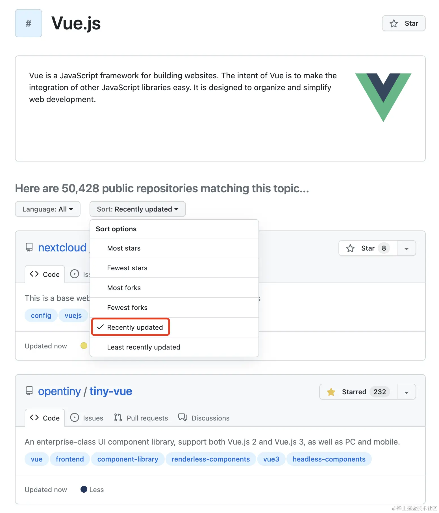439x513 pixels.
Task: Click the vue3 topic tag
Action: pyautogui.click(x=271, y=459)
